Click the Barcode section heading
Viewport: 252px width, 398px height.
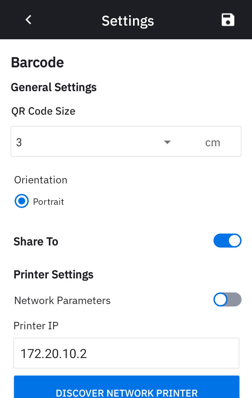(37, 62)
